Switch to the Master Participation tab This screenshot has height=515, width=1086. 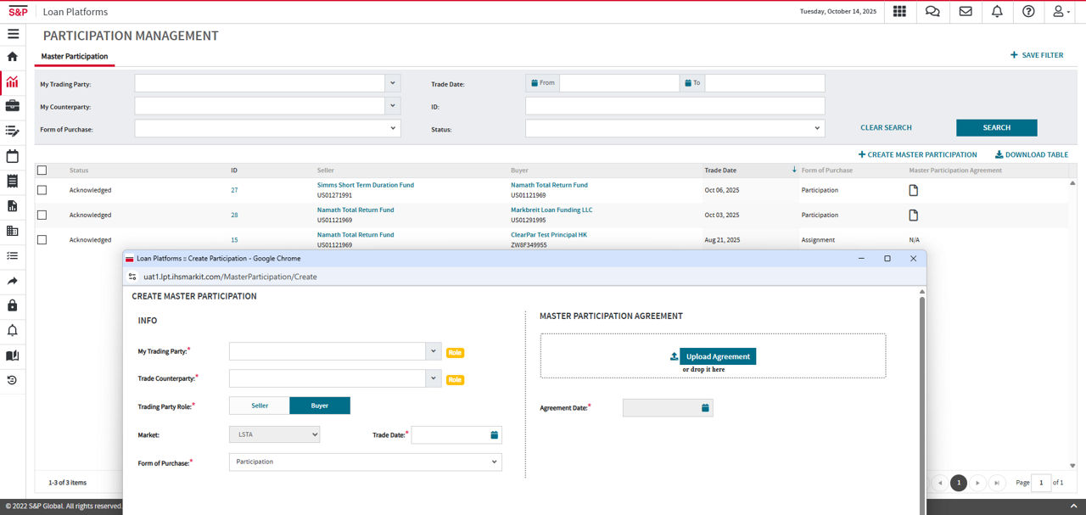(75, 57)
